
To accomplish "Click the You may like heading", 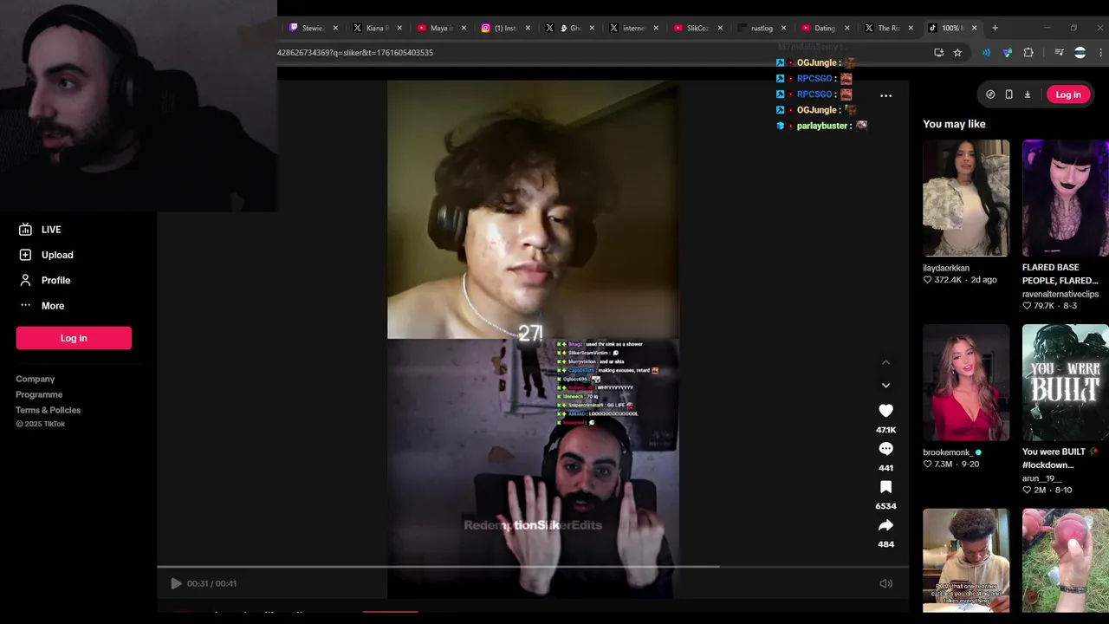I will (x=954, y=124).
